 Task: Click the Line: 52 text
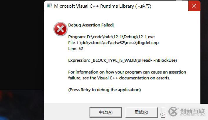[x=76, y=49]
